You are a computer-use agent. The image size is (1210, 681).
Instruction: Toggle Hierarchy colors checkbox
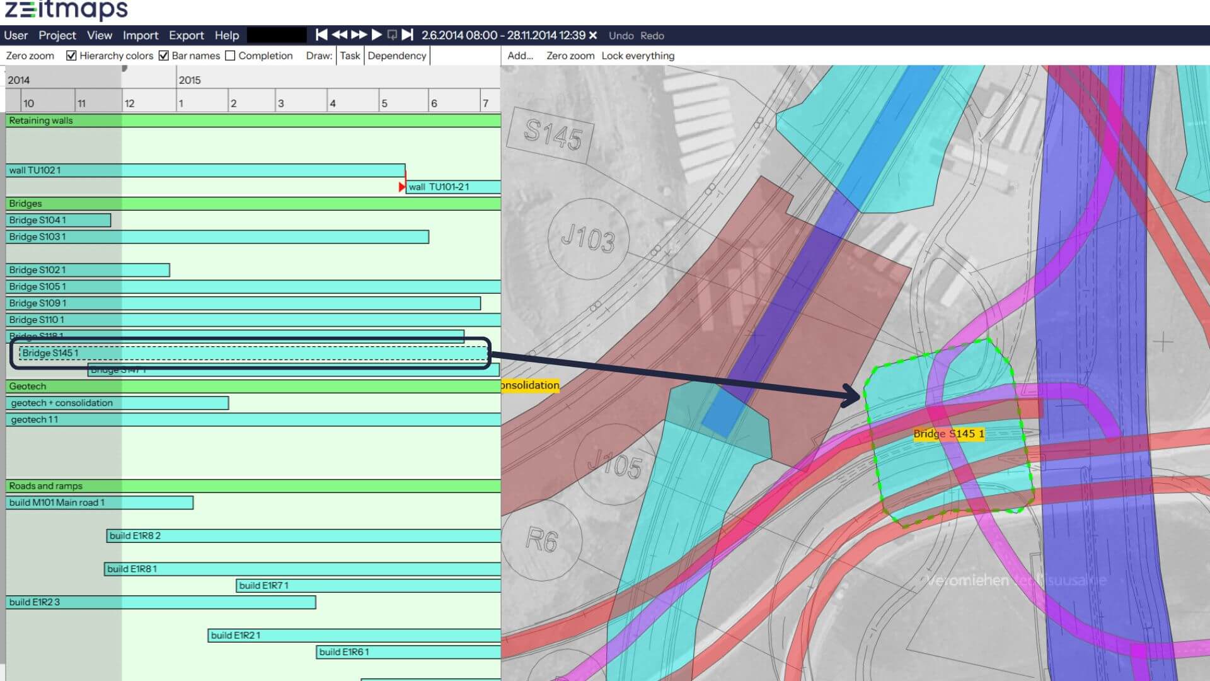[71, 55]
